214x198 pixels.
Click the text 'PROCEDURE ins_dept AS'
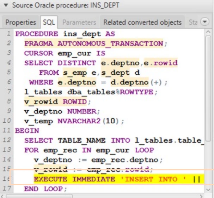point(65,34)
